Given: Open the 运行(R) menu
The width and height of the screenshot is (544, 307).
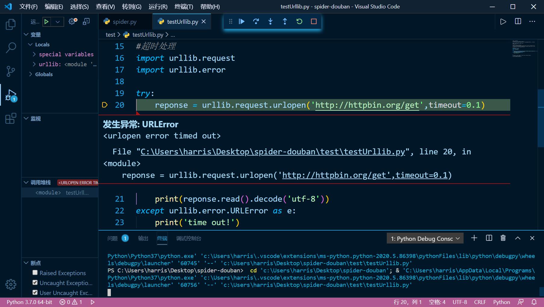Looking at the screenshot, I should [158, 7].
